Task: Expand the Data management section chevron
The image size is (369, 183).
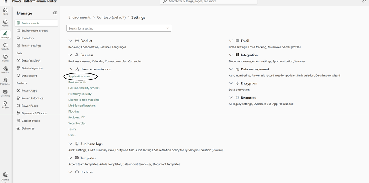Action: 231,69
